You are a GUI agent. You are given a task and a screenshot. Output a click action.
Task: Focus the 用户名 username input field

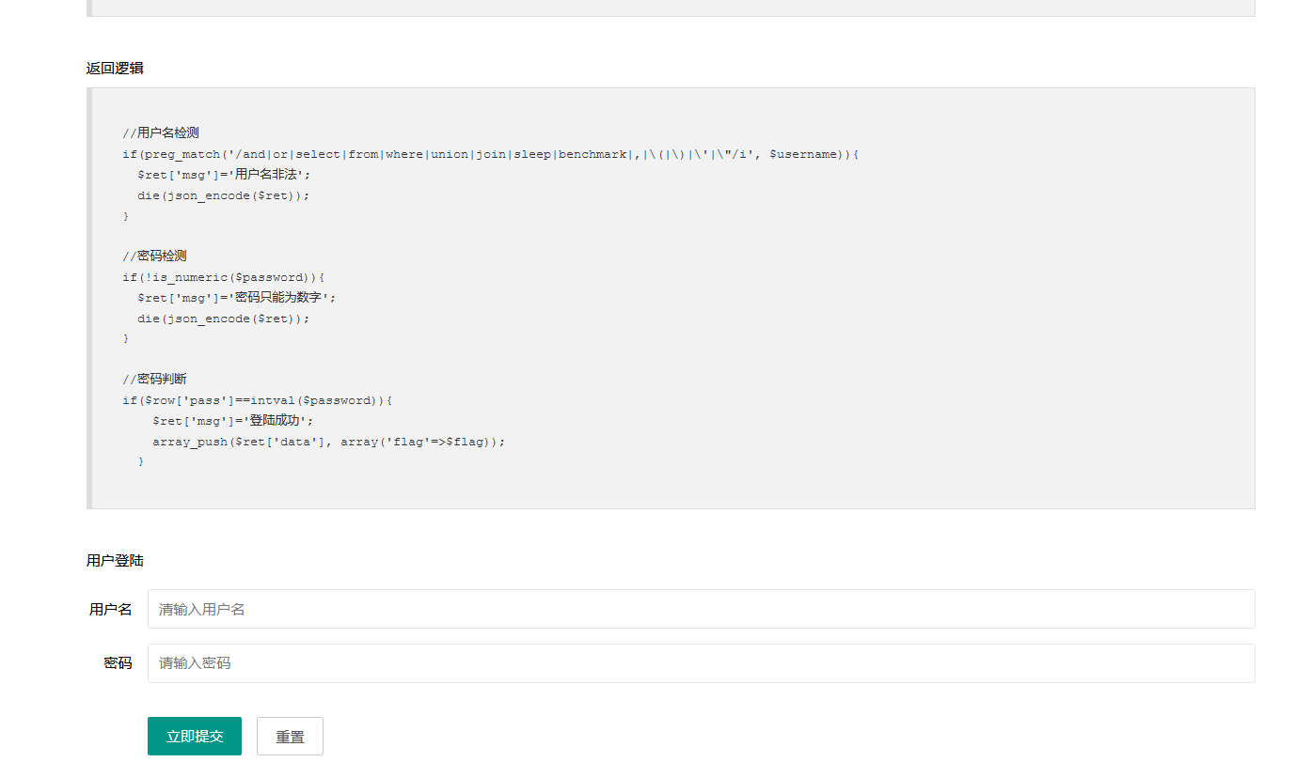click(701, 609)
